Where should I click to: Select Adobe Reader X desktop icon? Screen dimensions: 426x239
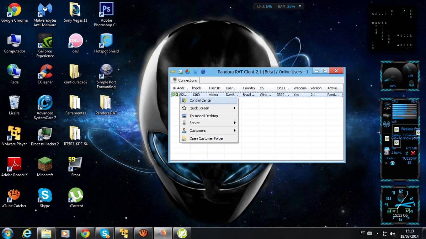(14, 167)
